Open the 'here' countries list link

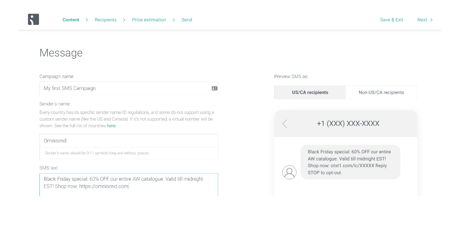111,126
